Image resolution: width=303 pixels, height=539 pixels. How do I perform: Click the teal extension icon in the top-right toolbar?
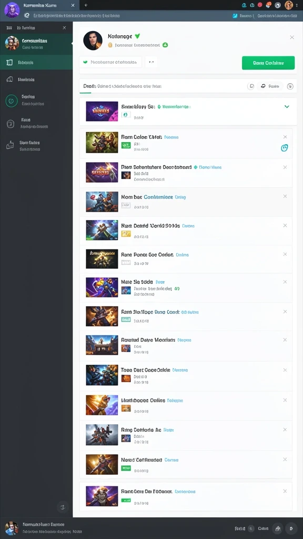pos(244,5)
